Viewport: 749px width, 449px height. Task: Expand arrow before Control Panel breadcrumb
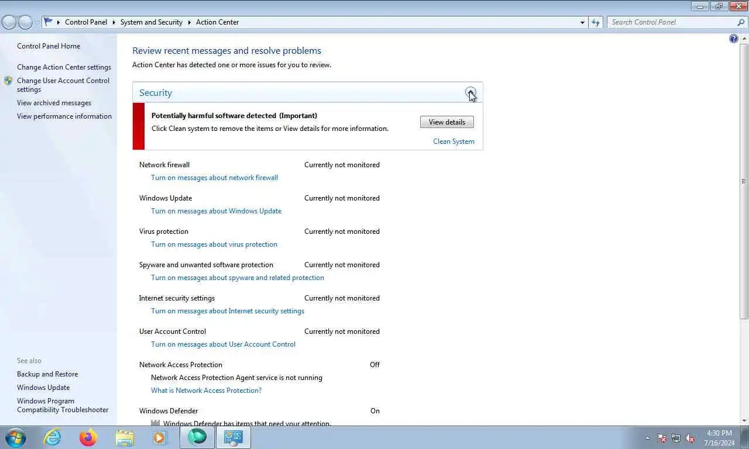59,22
